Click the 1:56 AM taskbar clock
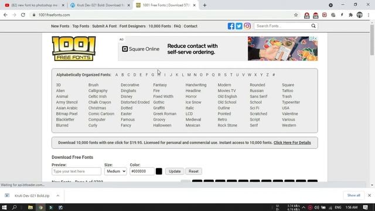Screen dimensions: 375x211 click(x=352, y=207)
